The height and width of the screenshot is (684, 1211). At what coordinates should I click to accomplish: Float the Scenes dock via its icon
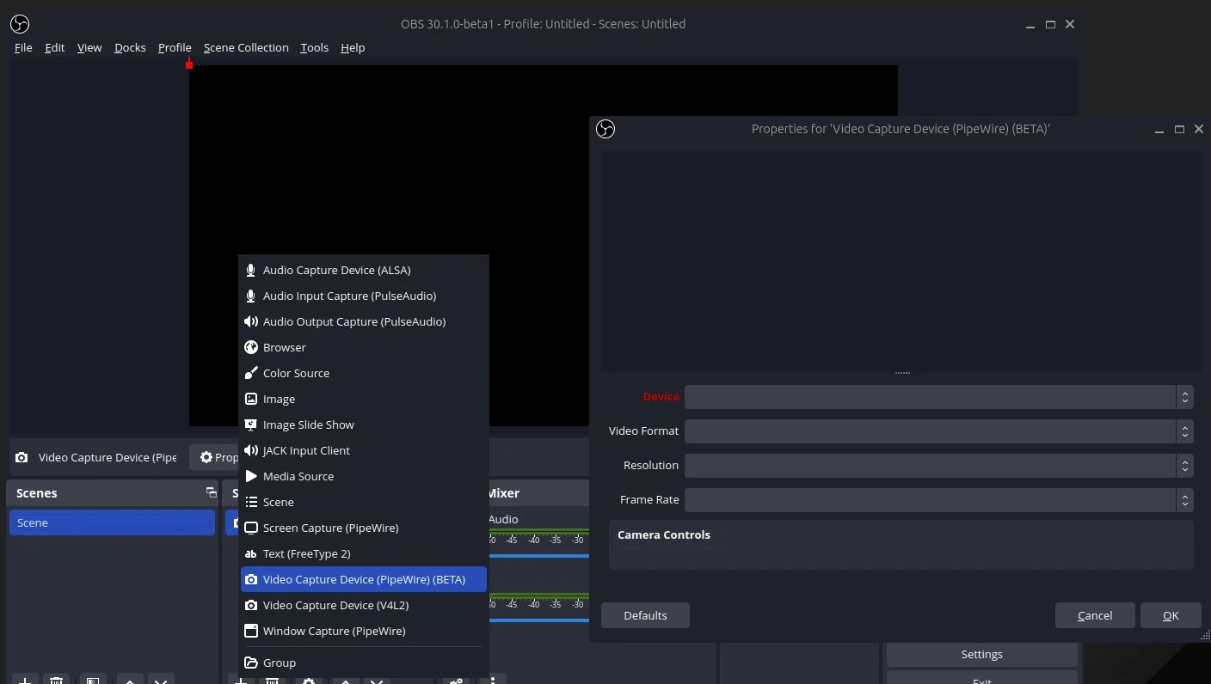point(211,492)
